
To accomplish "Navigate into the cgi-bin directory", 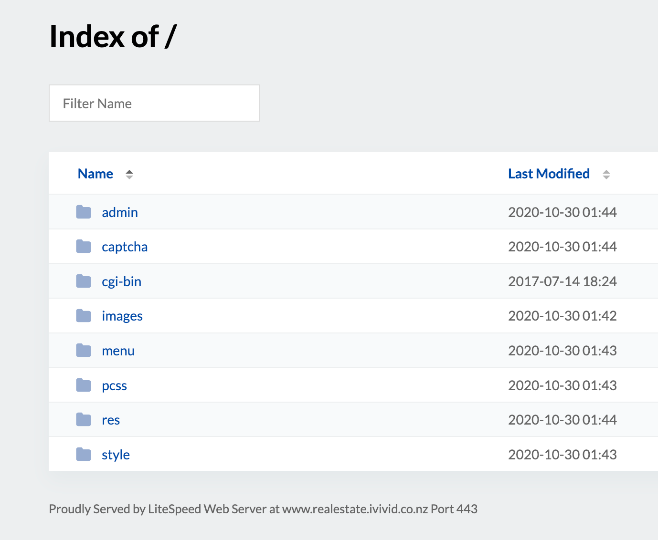I will 121,281.
